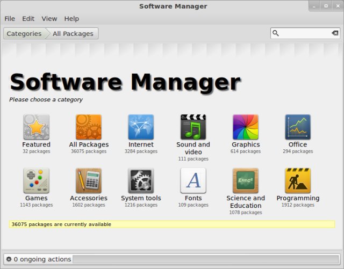Image resolution: width=344 pixels, height=269 pixels.
Task: Go to the Categories breadcrumb
Action: point(24,33)
